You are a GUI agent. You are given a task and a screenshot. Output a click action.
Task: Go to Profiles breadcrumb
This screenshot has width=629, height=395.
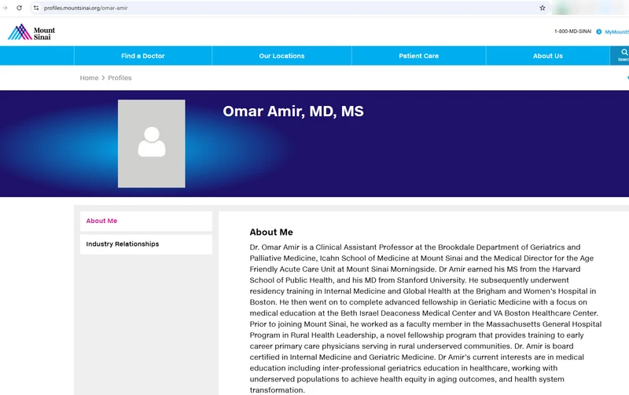coord(120,78)
